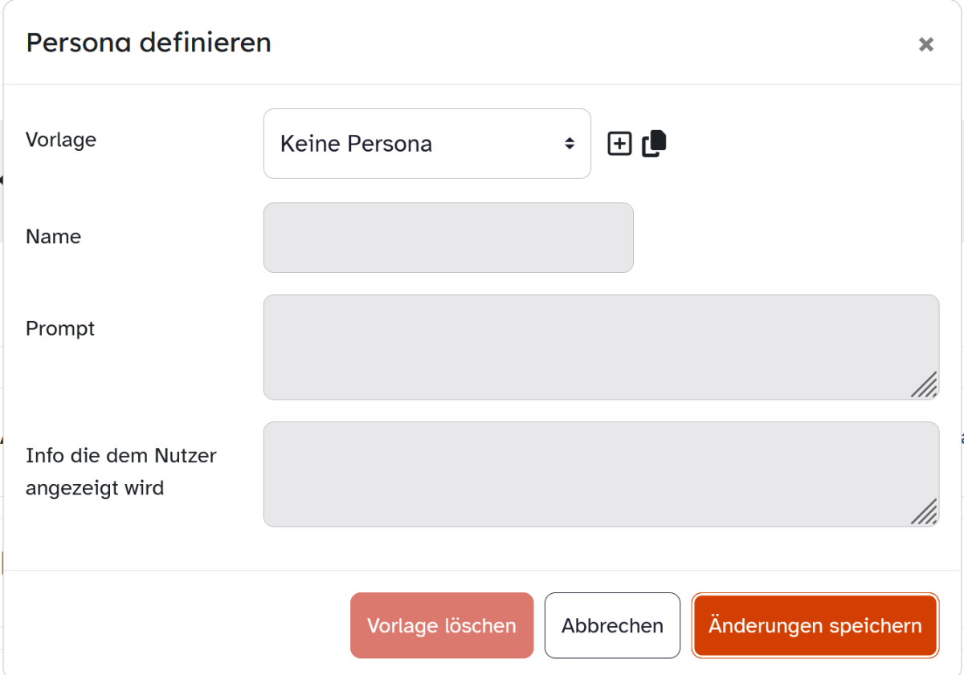Close the Persona definieren dialog
964x675 pixels.
coord(925,44)
